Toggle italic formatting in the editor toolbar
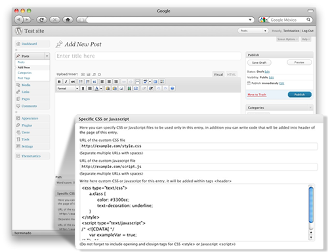The height and width of the screenshot is (252, 328). tap(66, 81)
